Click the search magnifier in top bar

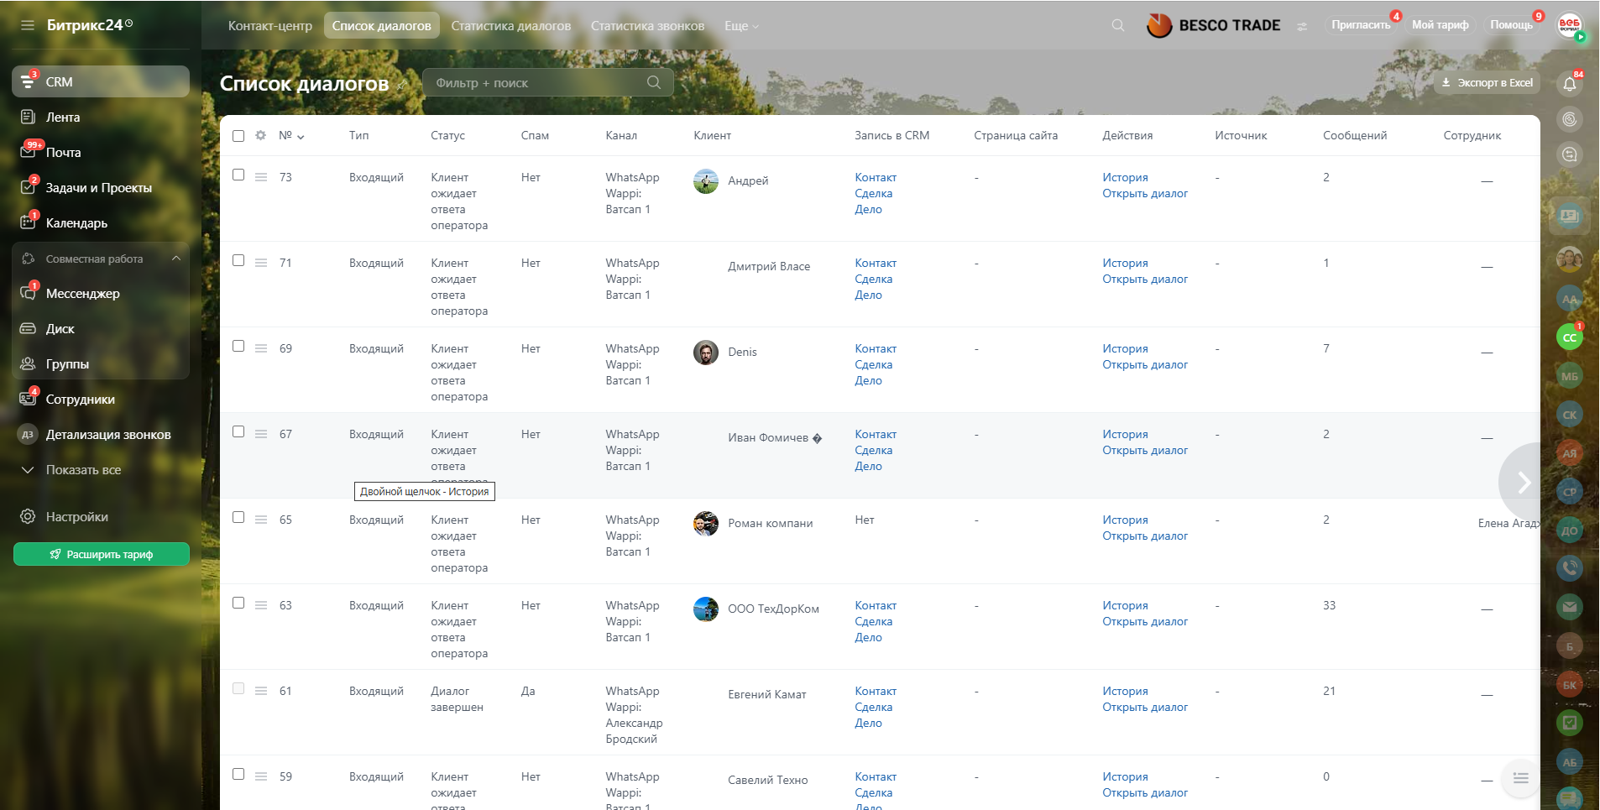point(1117,26)
